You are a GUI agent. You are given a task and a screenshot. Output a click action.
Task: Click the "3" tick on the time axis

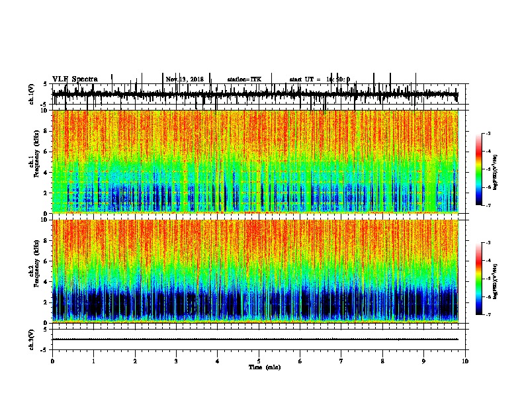coord(176,361)
